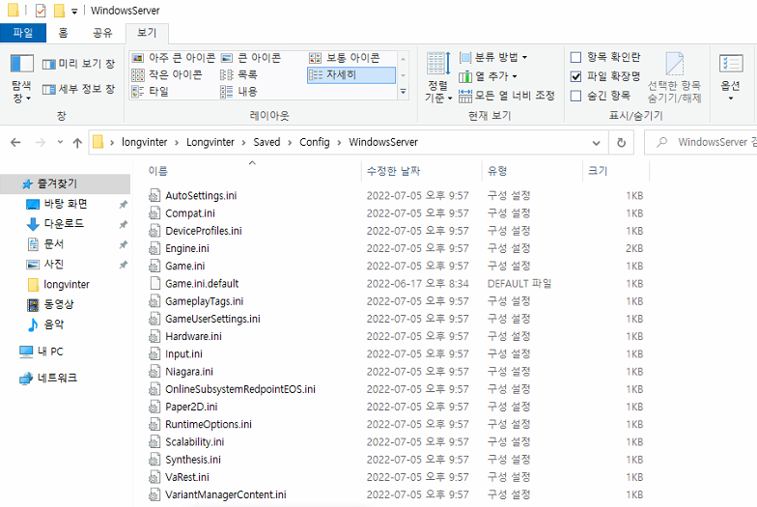The height and width of the screenshot is (507, 757).
Task: Enable hidden items (숨긴 항목) checkbox
Action: click(x=575, y=96)
